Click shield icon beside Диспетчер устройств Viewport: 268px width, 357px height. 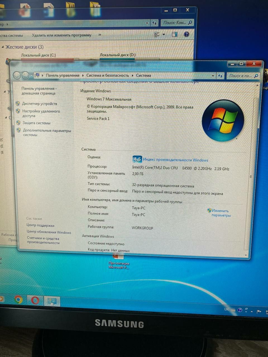[x=18, y=103]
